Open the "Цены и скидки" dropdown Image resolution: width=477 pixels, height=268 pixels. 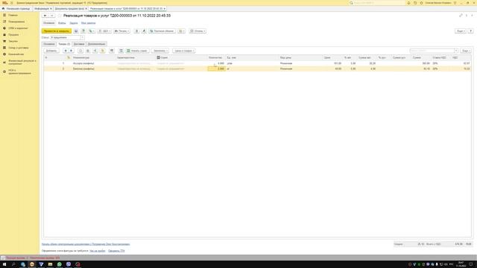(x=184, y=51)
